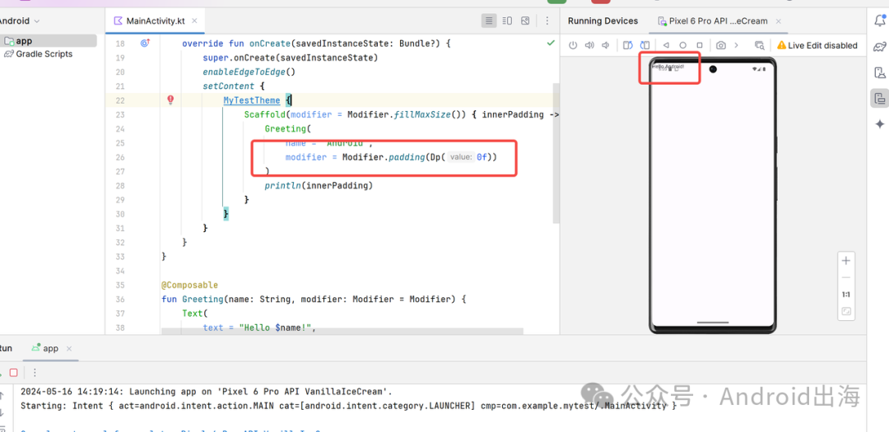The image size is (889, 432).
Task: Close the app run tab
Action: tap(69, 349)
